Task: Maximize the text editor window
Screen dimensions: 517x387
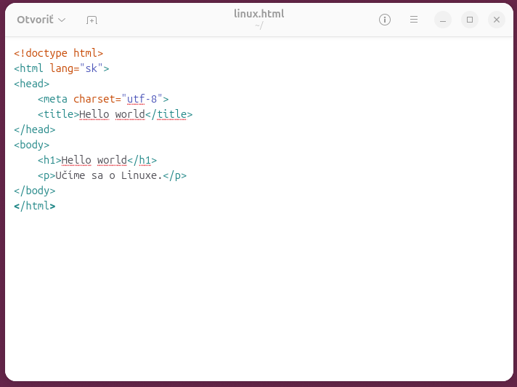Action: [x=470, y=20]
